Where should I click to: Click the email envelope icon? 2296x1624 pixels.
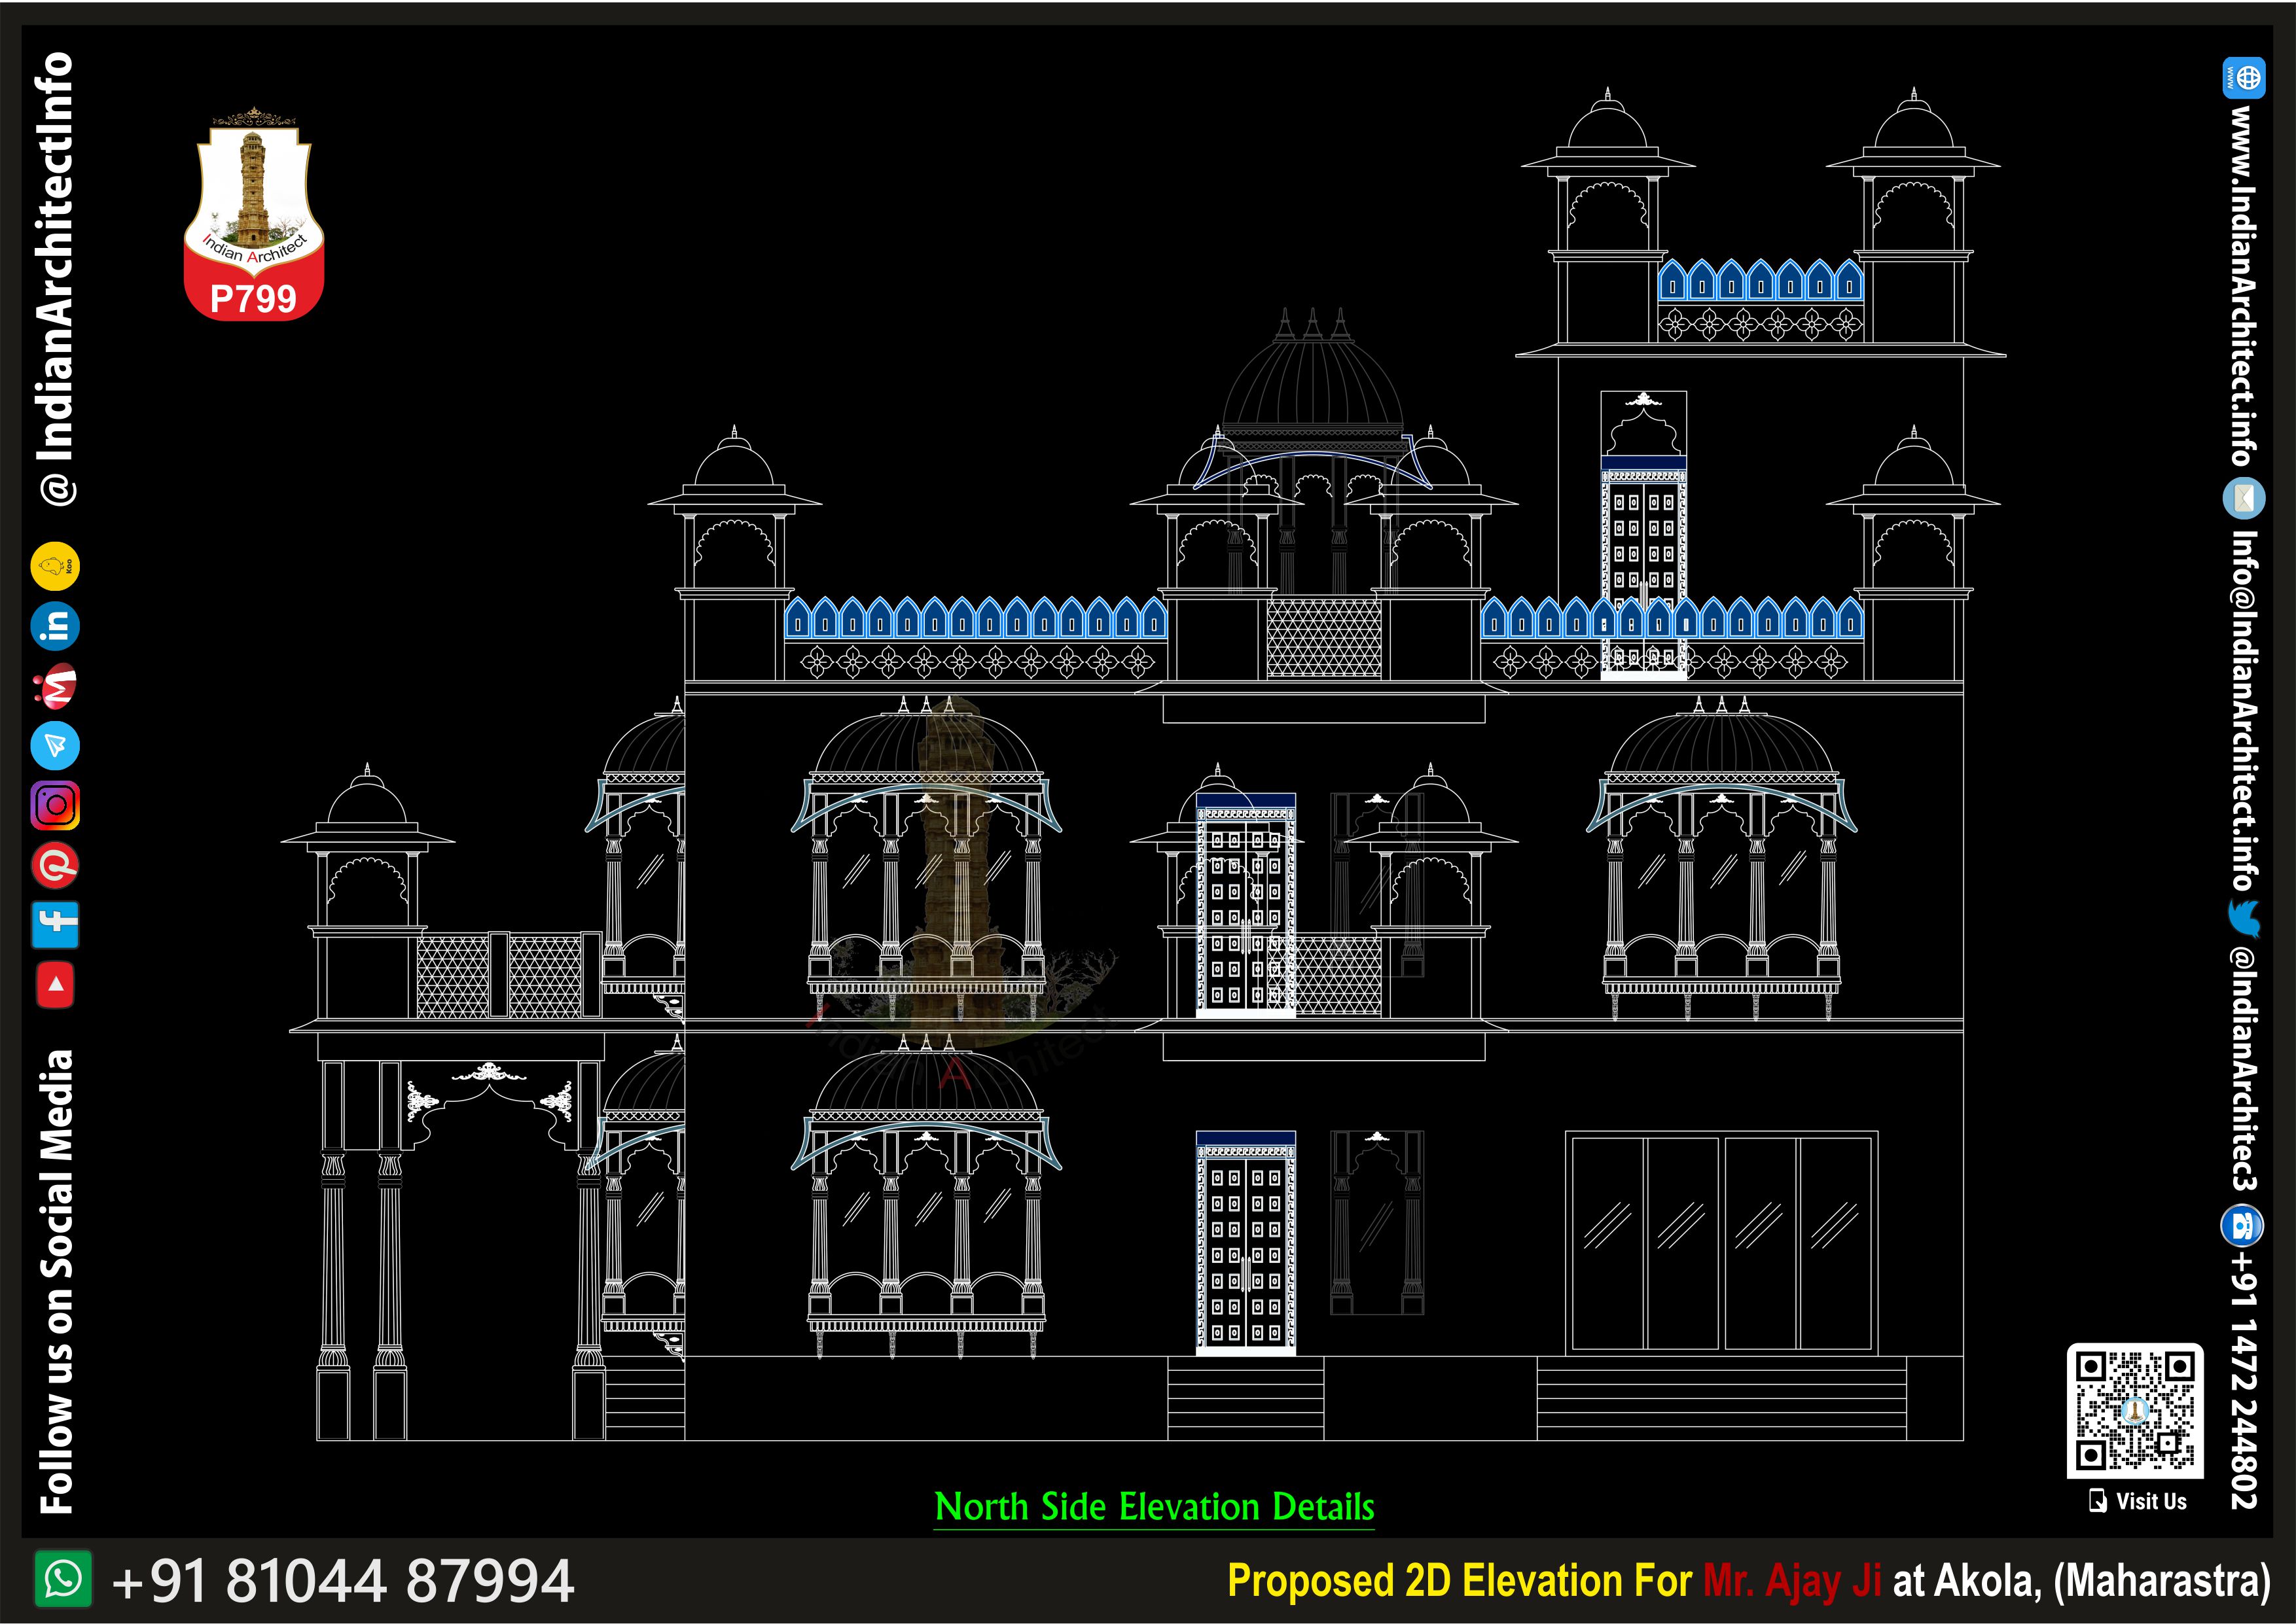(x=2244, y=497)
